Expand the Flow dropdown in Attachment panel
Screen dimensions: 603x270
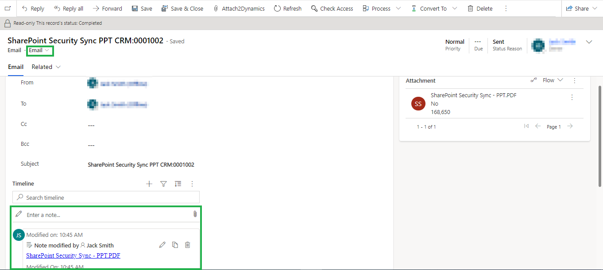pos(552,80)
